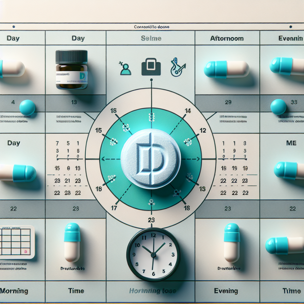Click the analog clock face
Viewport: 304px width, 304px height.
point(153,255)
